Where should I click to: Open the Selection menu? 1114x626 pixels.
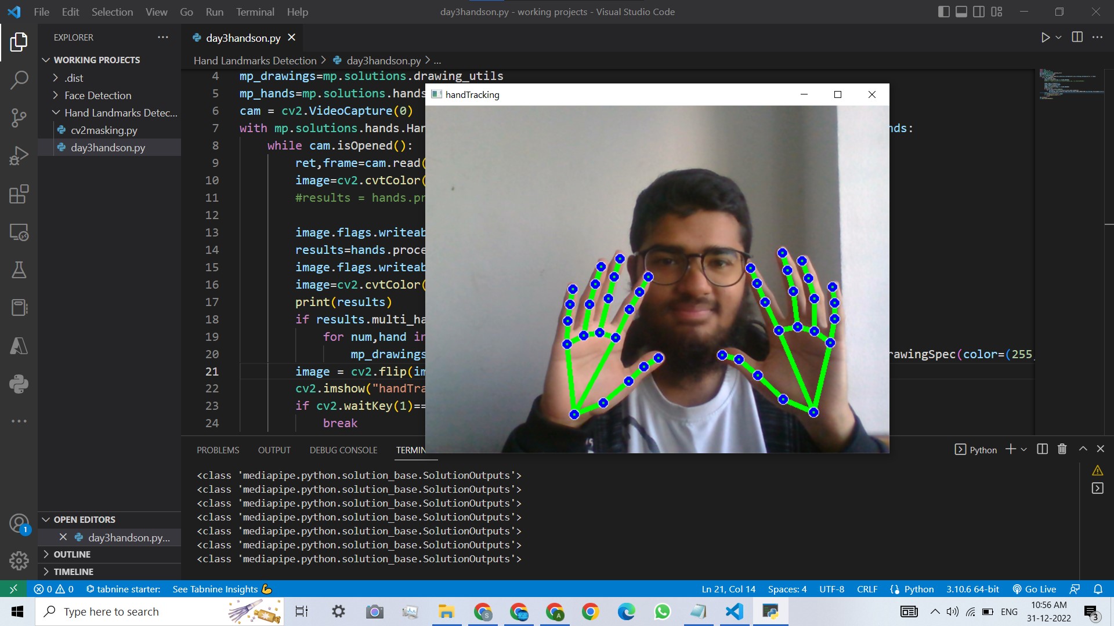(x=112, y=12)
